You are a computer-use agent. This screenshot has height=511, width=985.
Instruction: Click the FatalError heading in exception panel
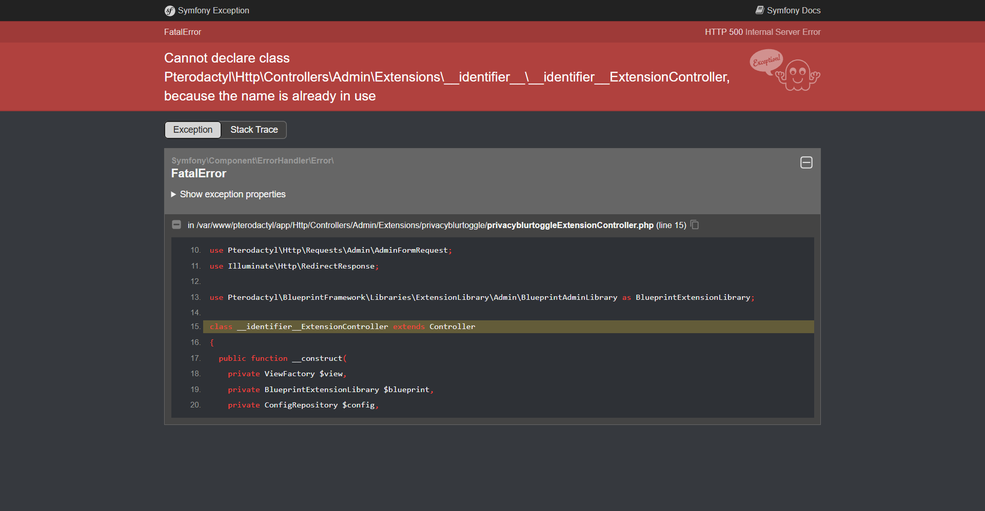click(199, 173)
